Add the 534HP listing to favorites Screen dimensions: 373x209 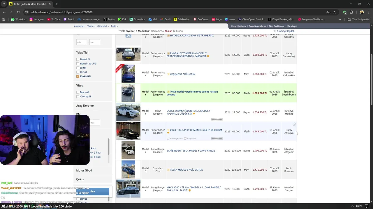[175, 138]
